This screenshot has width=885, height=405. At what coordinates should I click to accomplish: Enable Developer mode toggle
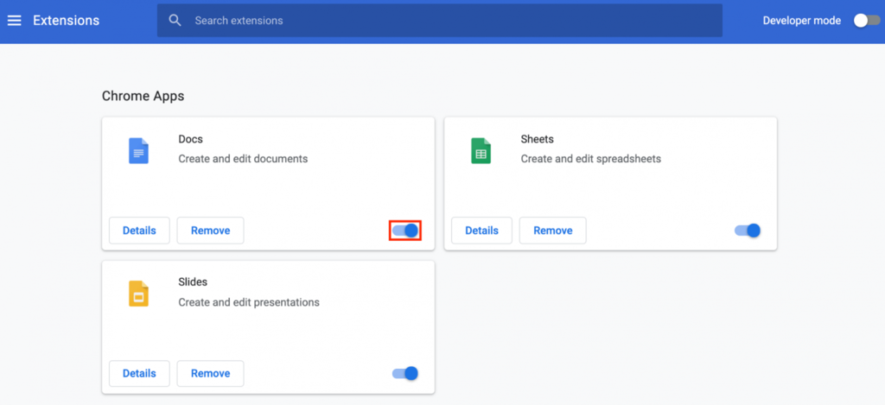(x=866, y=21)
